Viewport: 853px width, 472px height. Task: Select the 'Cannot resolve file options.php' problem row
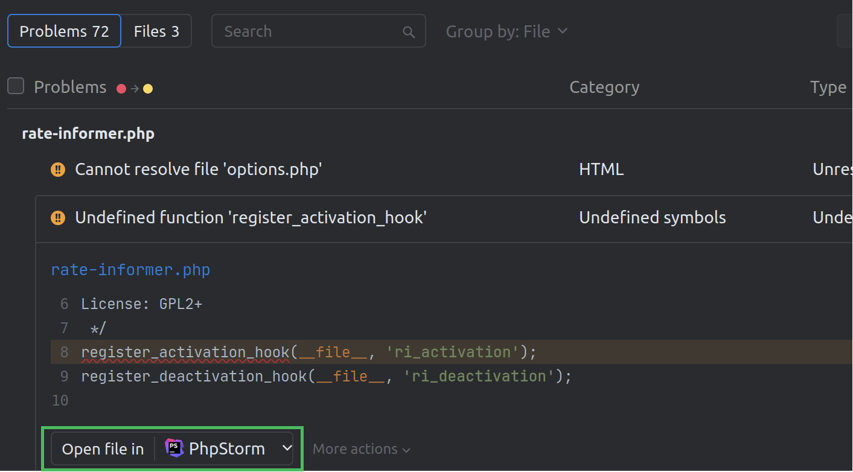(199, 170)
